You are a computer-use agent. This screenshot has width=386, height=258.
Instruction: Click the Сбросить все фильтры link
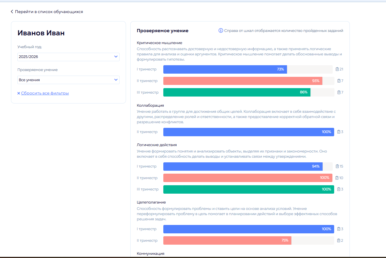point(45,93)
